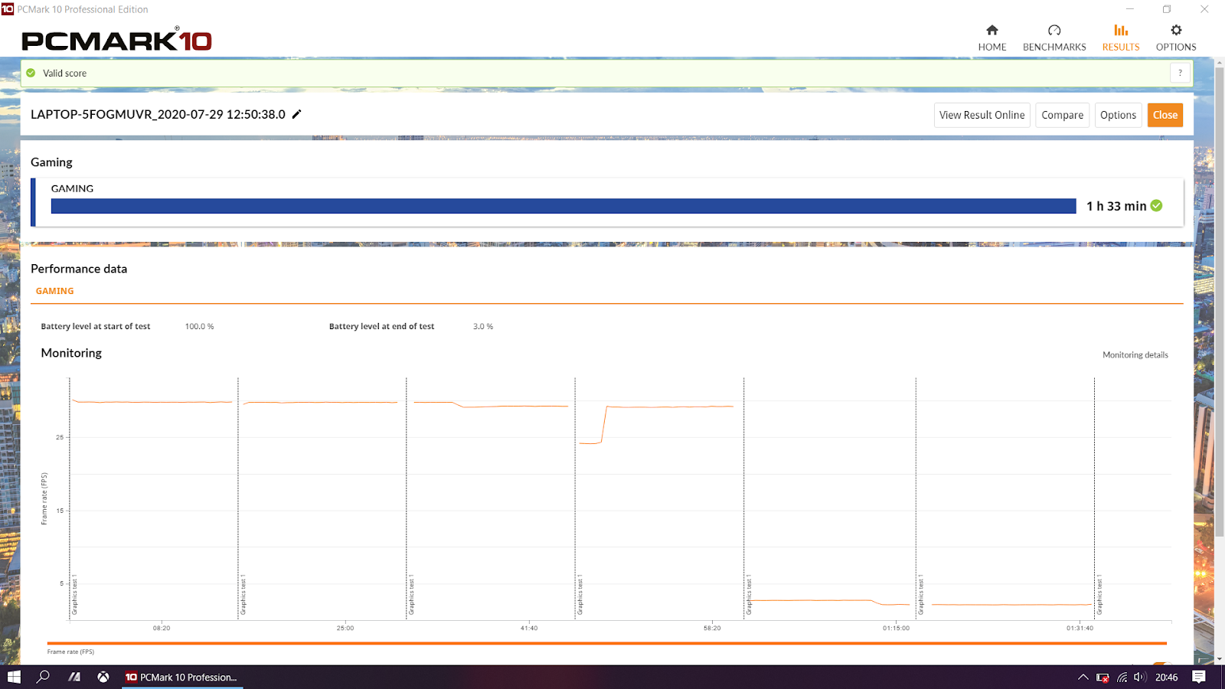Click View Result Online button

[x=982, y=115]
